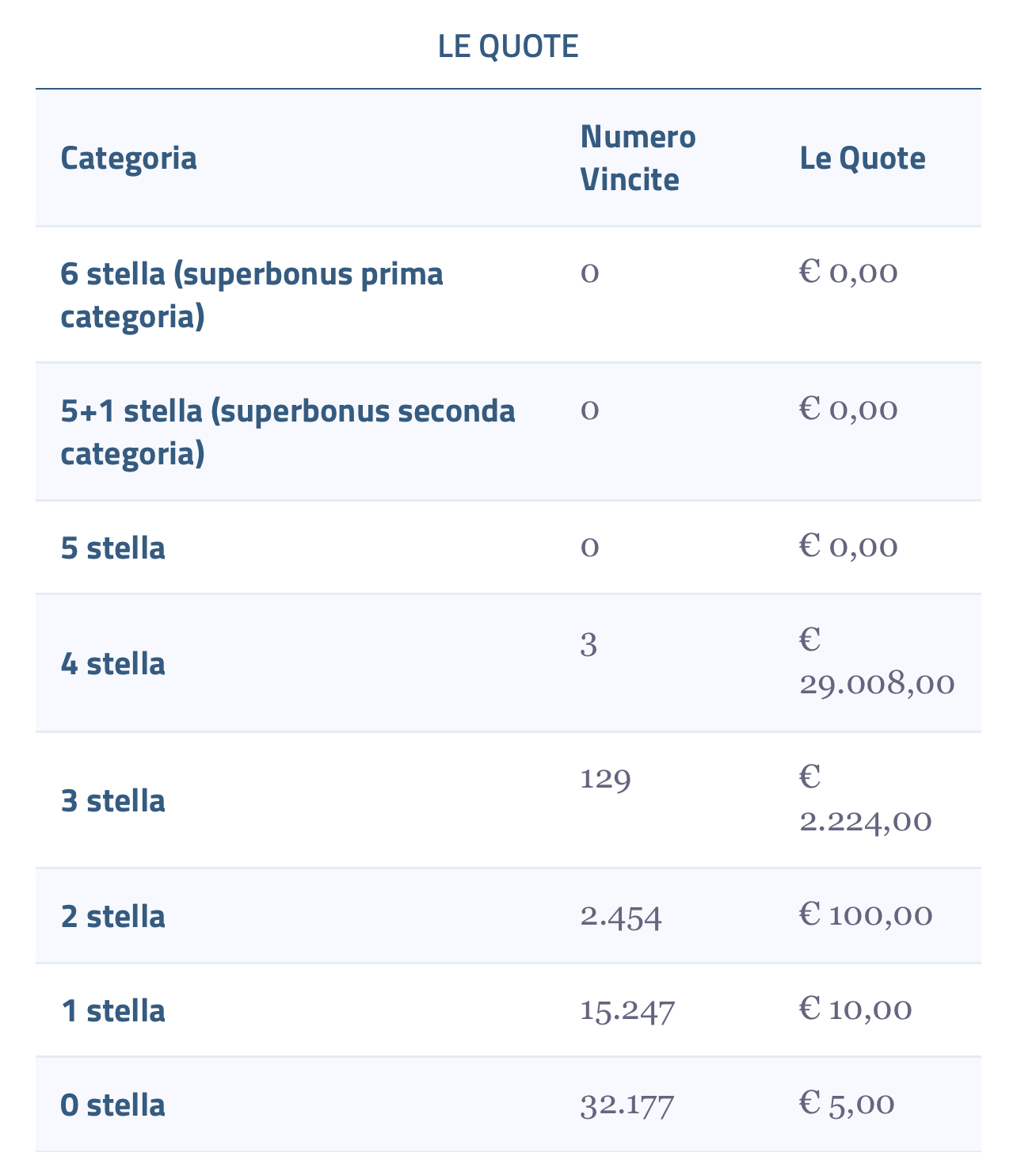Click the € 100,00 quota value
The height and width of the screenshot is (1164, 1017).
(x=866, y=915)
